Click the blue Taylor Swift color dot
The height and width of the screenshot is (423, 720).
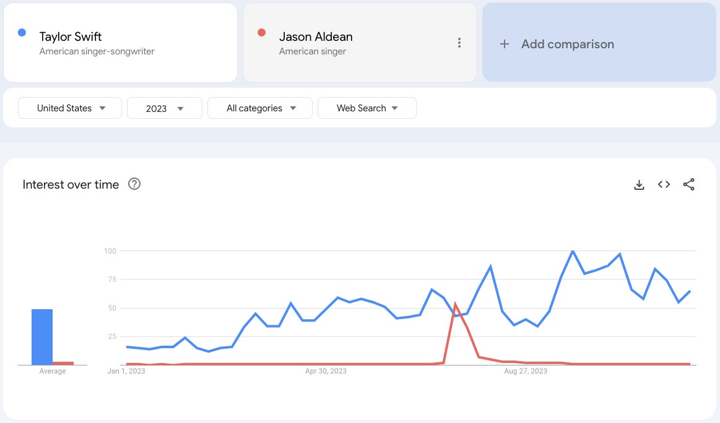point(22,33)
